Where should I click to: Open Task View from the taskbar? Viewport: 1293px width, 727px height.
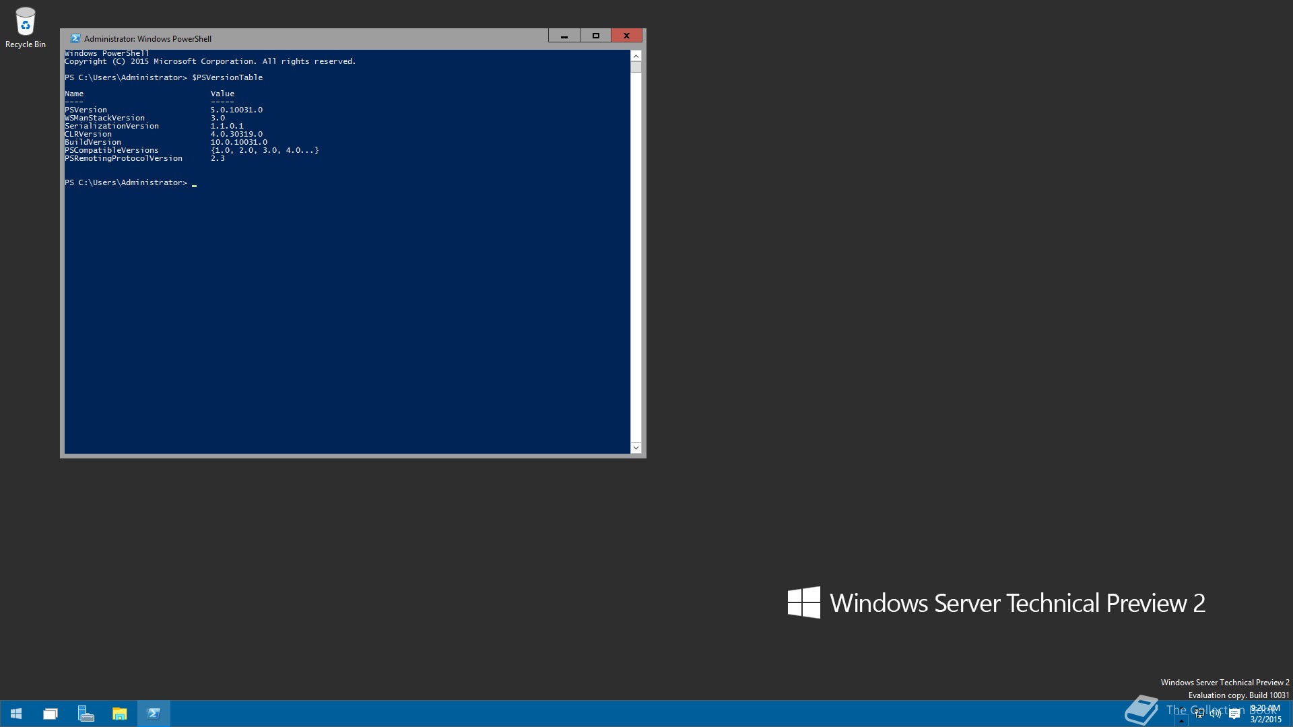[51, 714]
